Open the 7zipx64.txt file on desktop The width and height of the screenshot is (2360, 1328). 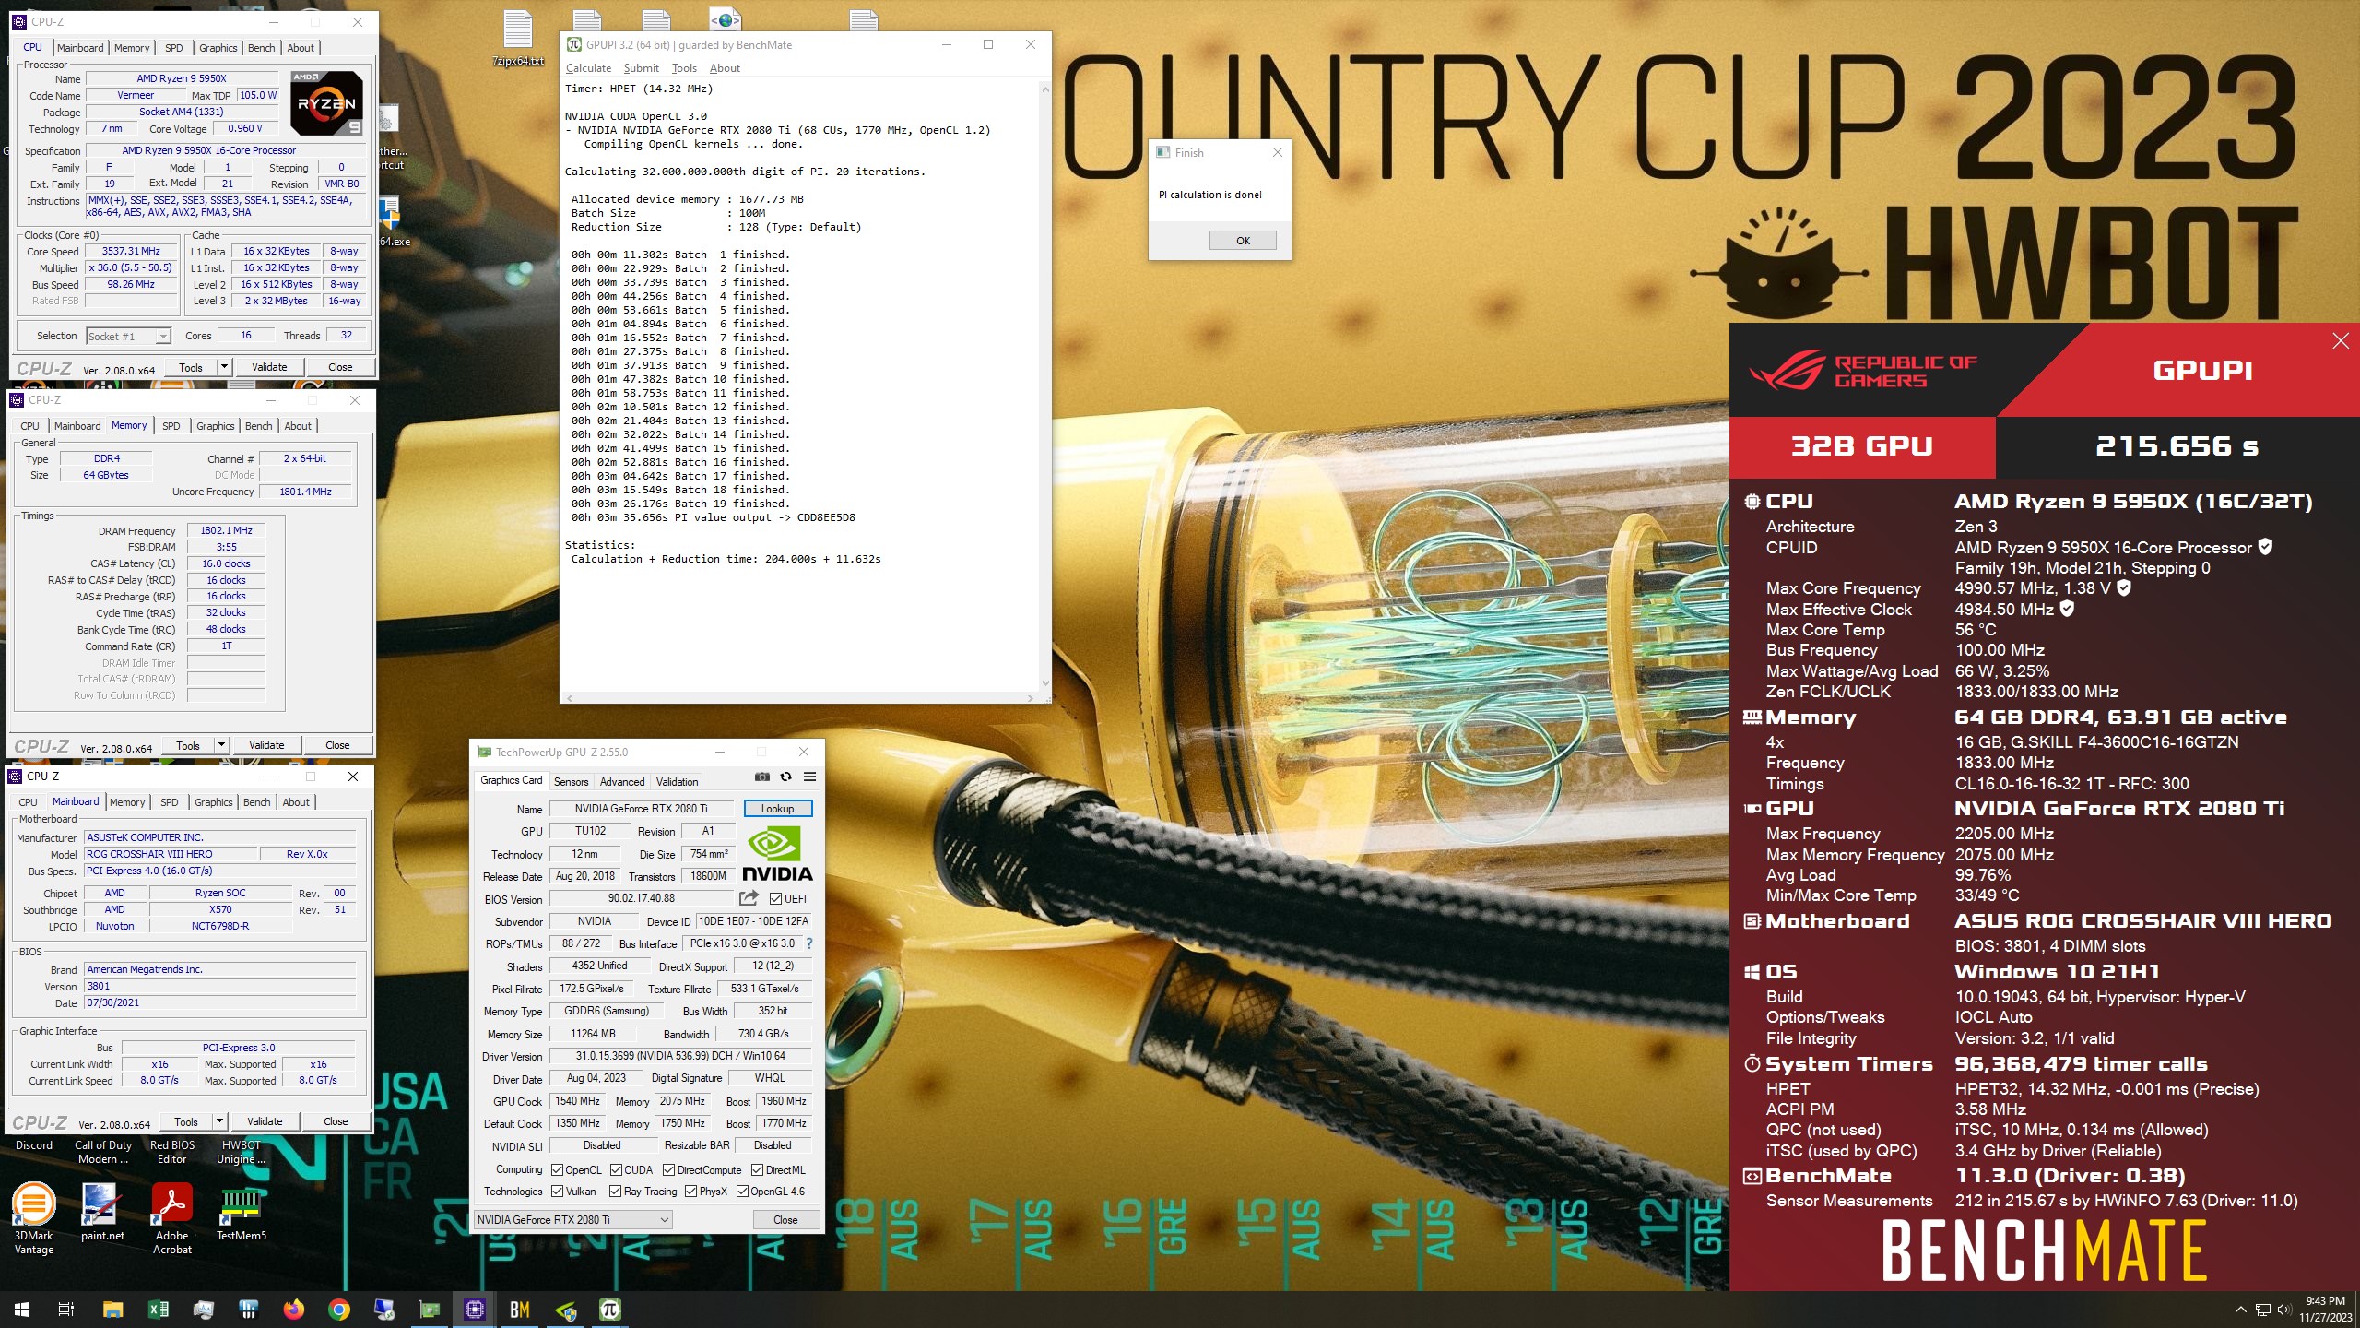click(x=518, y=39)
